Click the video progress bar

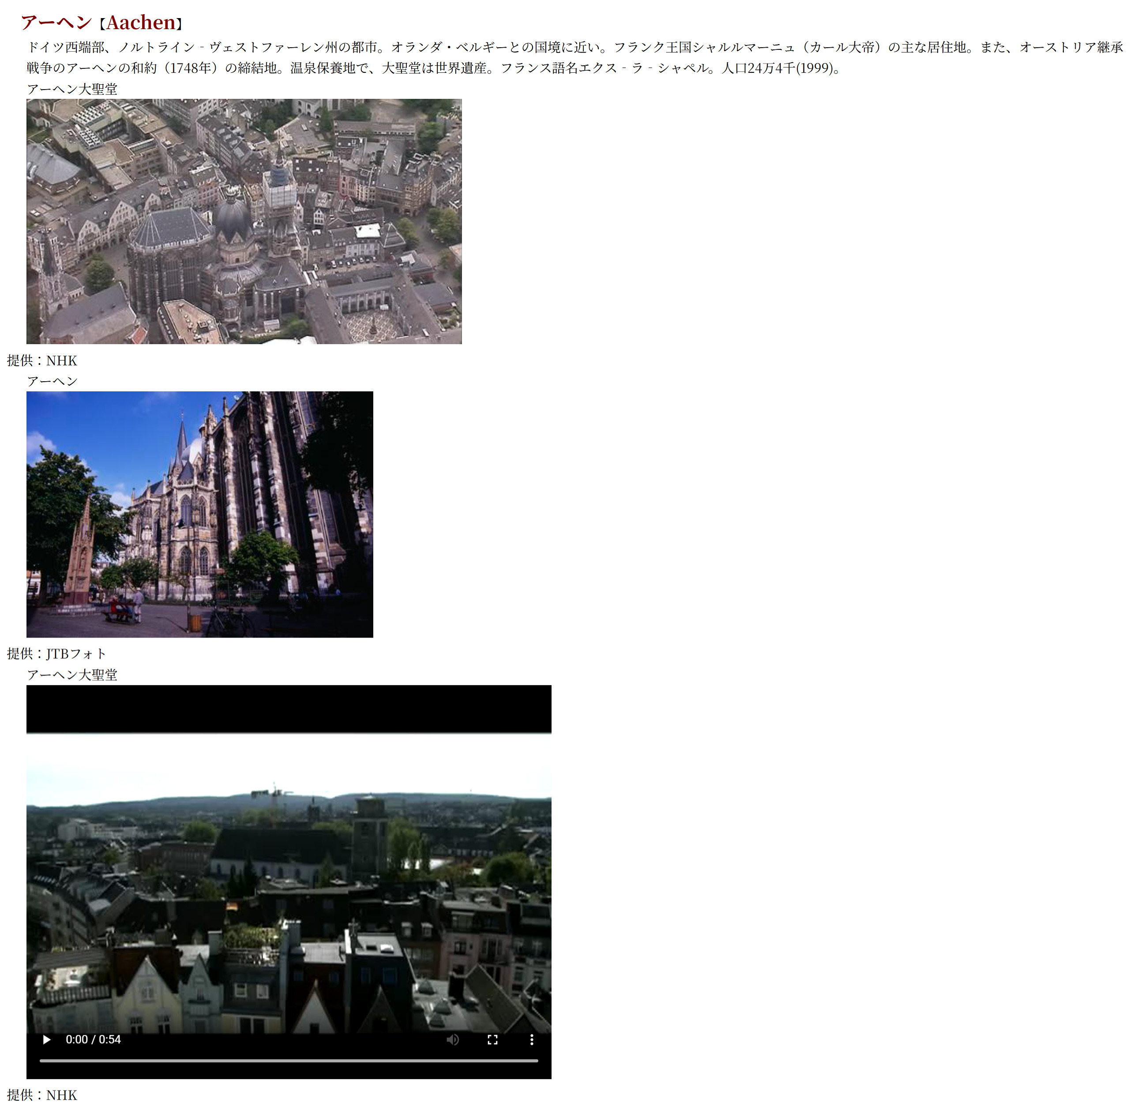(288, 1060)
